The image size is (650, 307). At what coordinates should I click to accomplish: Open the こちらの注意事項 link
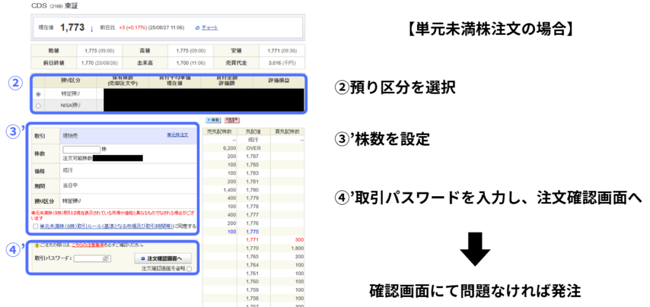point(88,244)
